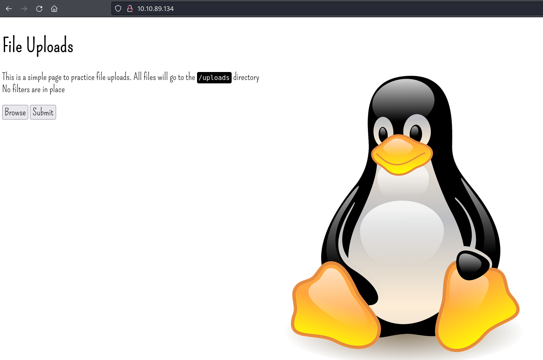Click the shield tracking protection icon
This screenshot has height=360, width=543.
point(118,8)
